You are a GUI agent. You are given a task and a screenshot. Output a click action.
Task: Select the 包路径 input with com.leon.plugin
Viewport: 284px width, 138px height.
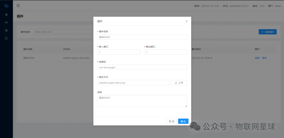(x=142, y=67)
